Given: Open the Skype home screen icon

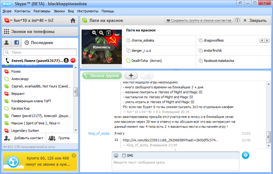Looking at the screenshot, I should tap(73, 20).
